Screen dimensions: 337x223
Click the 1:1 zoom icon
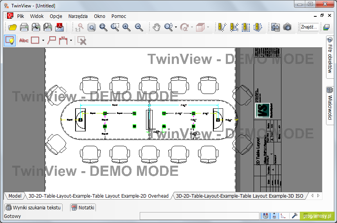[x=79, y=27]
